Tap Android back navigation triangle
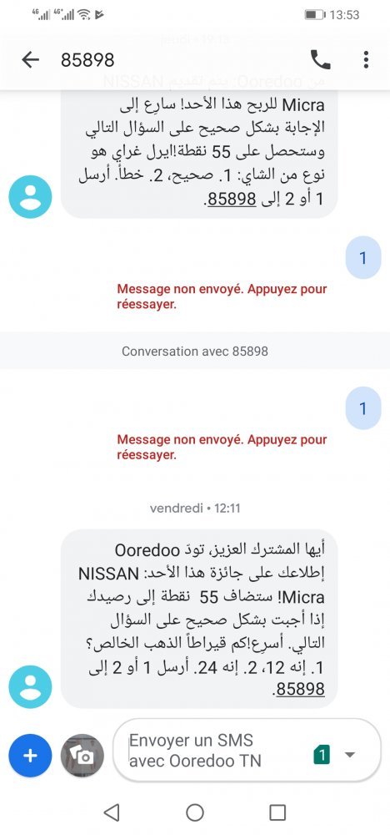Screen dimensions: 390x835 pos(112,812)
